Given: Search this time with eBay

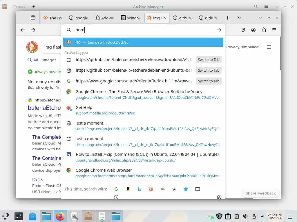Looking at the screenshot, I should pos(163,189).
